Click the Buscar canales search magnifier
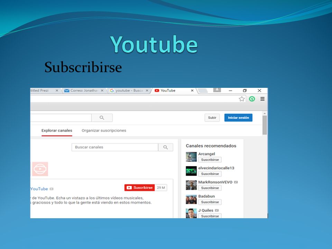This screenshot has height=249, width=332. [166, 147]
